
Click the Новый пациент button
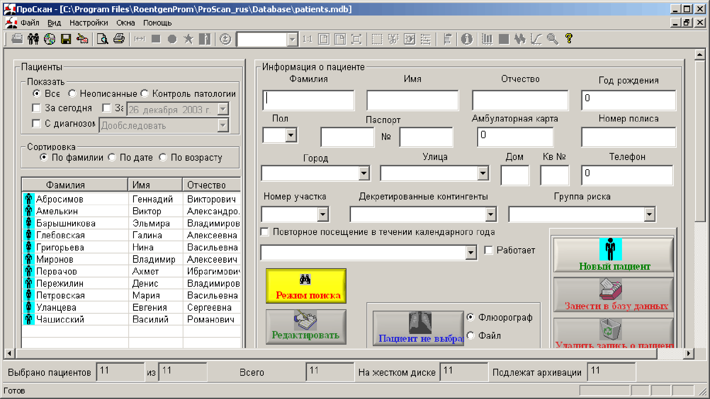click(613, 255)
